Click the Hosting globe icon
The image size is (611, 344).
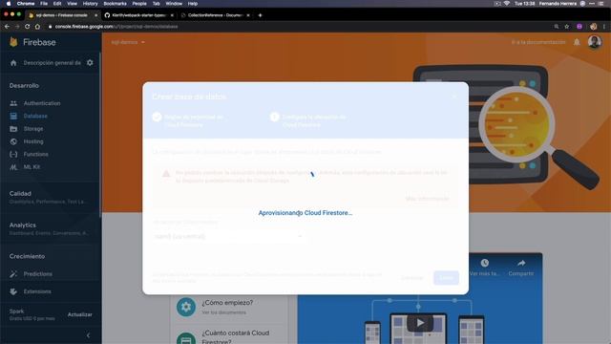pos(13,141)
